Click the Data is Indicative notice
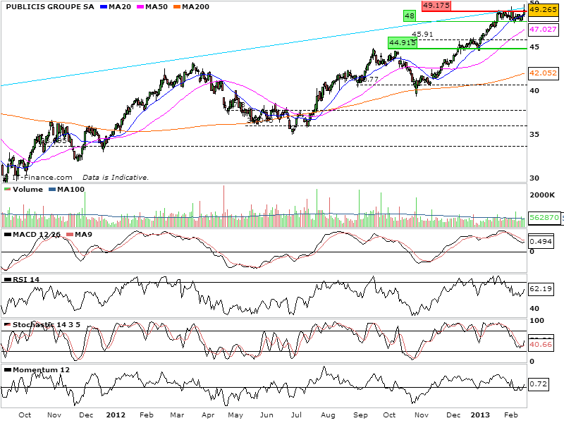 click(116, 178)
